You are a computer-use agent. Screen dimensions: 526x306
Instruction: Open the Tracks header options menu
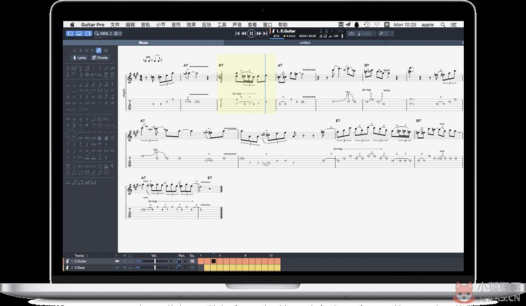pyautogui.click(x=87, y=256)
